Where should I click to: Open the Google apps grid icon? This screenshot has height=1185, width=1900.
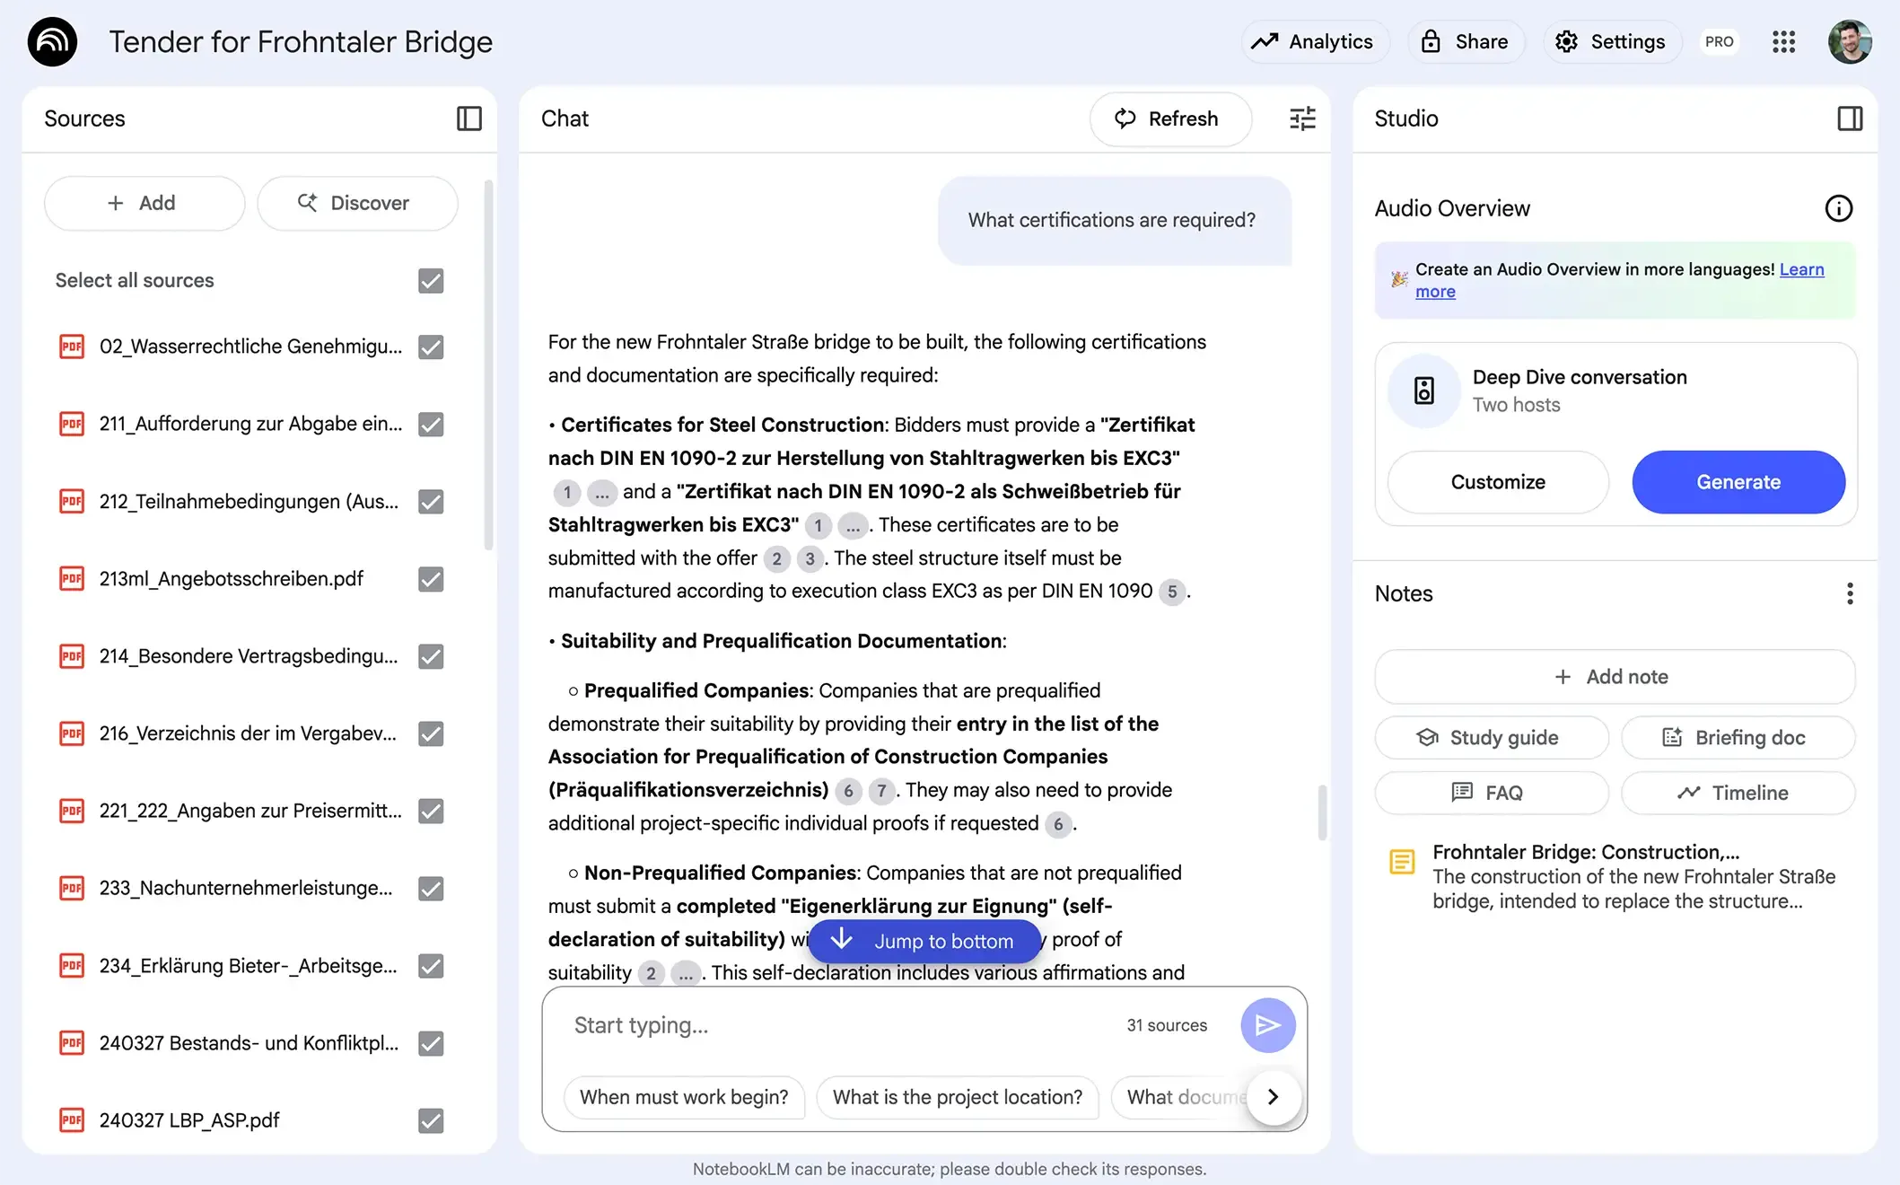coord(1783,41)
